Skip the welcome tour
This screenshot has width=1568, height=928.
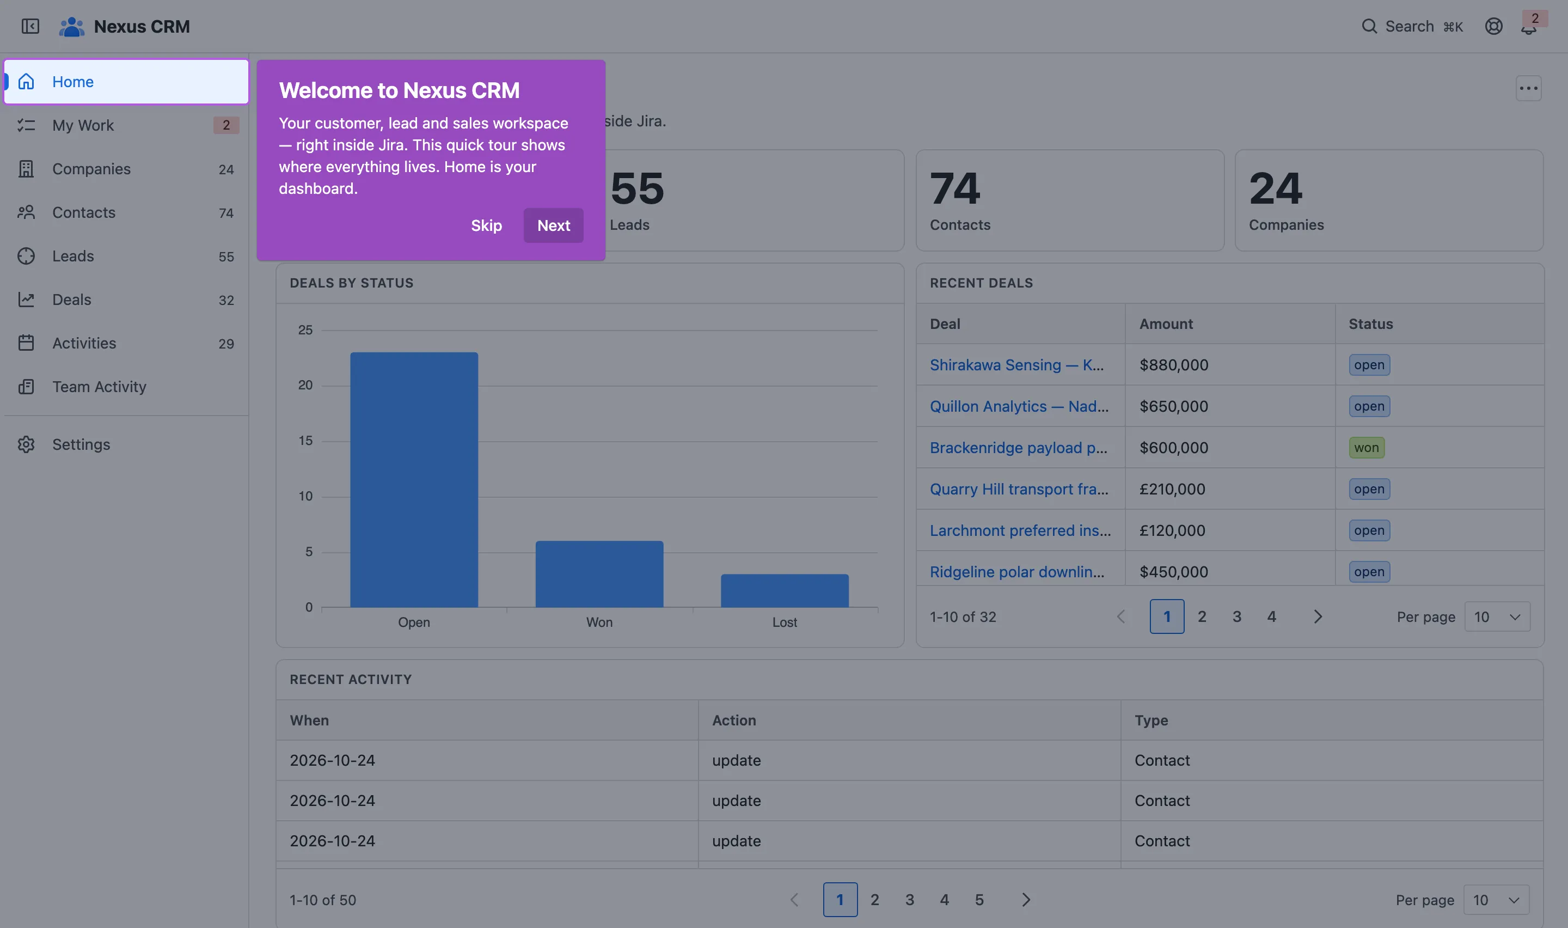coord(486,225)
